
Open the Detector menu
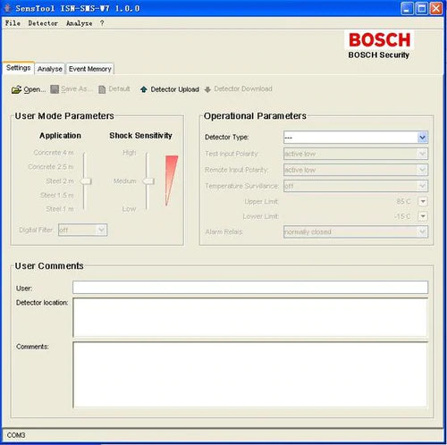(43, 23)
